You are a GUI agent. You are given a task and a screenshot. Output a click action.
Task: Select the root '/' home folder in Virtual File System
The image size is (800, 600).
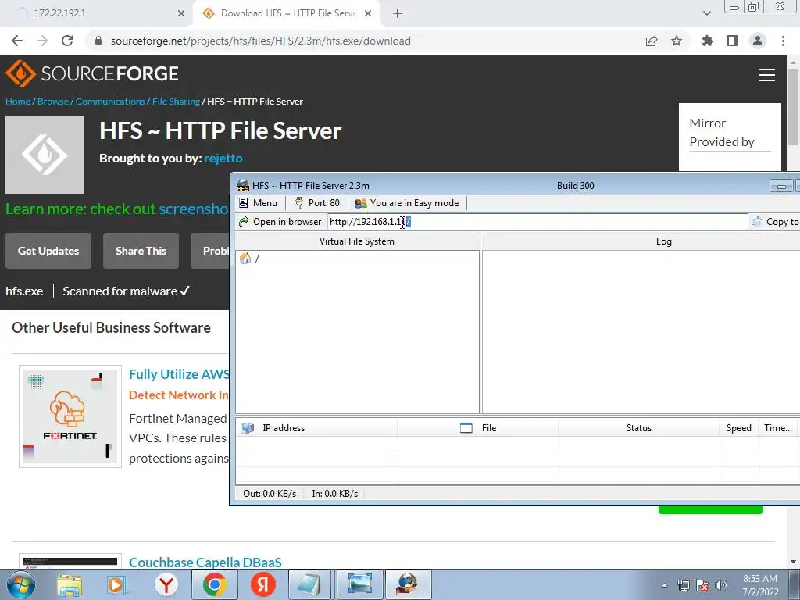coord(249,259)
